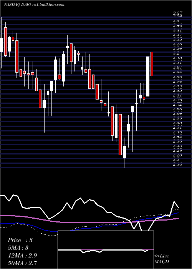Viewport: 192px width, 269px height.
Task: Select the '50MA : 2.7' readout
Action: click(x=22, y=263)
